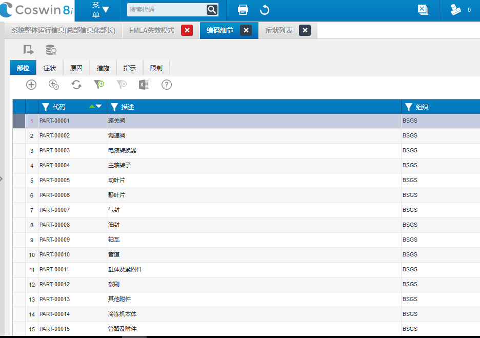Image resolution: width=480 pixels, height=338 pixels.
Task: Close the 编码细节 tab
Action: [x=246, y=30]
